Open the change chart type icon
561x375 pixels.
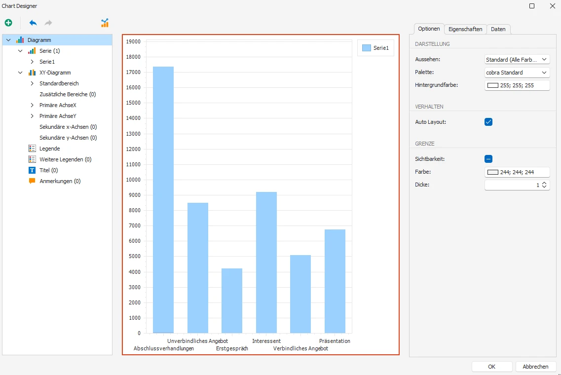(x=105, y=23)
